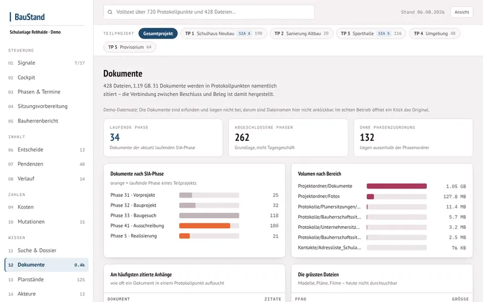Select TP 2 Sanierung Altbau chip
Image resolution: width=483 pixels, height=302 pixels.
pos(301,33)
